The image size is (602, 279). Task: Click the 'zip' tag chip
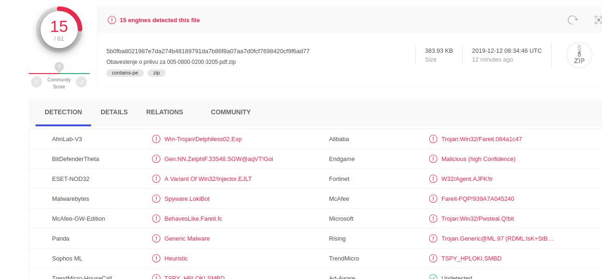(156, 73)
